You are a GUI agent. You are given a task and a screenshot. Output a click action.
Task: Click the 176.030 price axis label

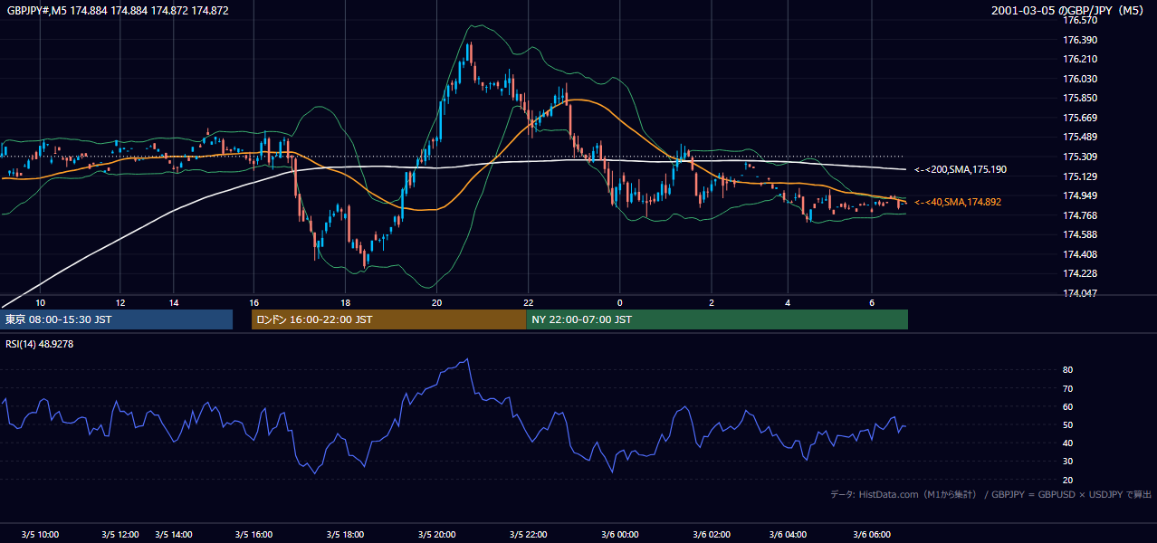click(1079, 79)
